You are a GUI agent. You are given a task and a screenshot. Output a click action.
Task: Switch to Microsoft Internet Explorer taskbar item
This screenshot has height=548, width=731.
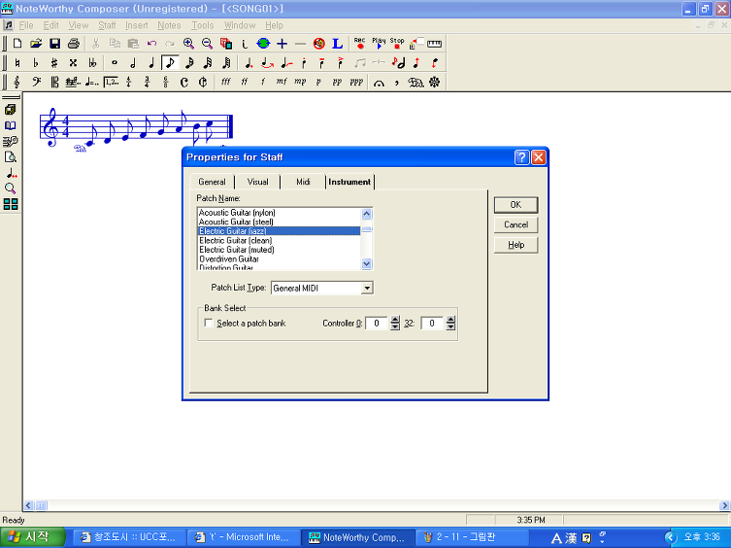pos(243,537)
